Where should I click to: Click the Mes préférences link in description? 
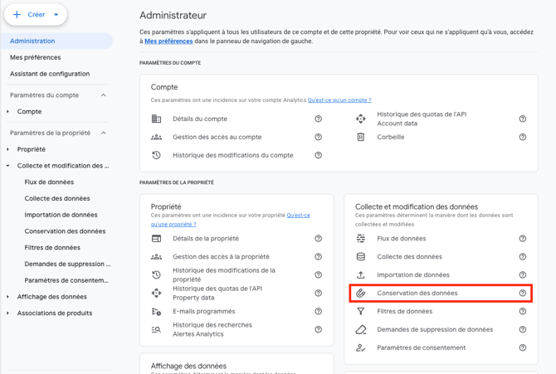pos(168,41)
